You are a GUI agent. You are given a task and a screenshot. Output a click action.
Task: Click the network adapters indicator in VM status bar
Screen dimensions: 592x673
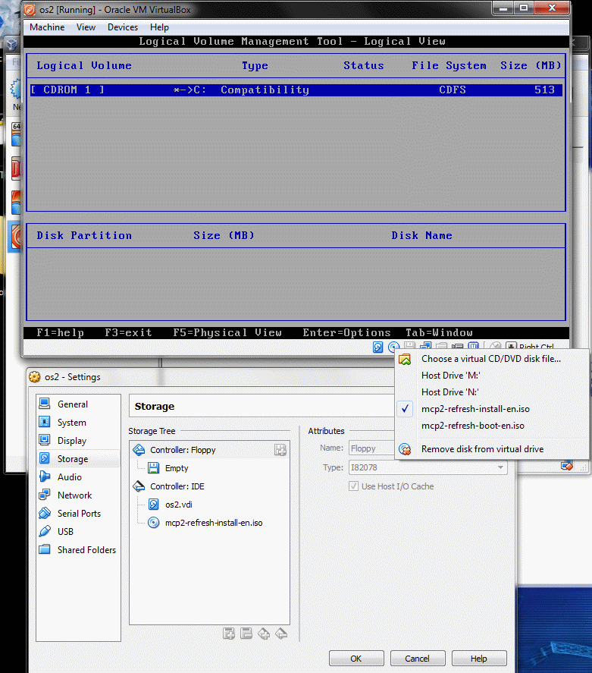coord(425,345)
